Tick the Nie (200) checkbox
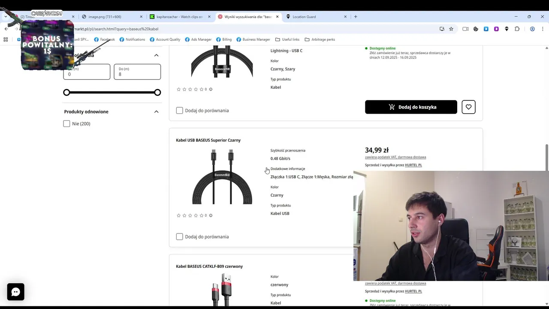 click(x=66, y=124)
